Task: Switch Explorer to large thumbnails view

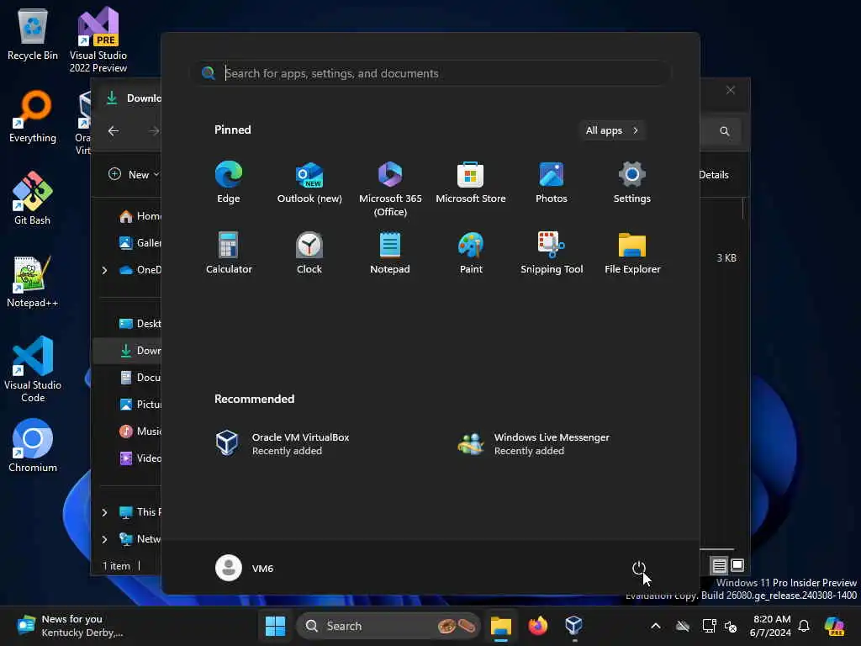Action: click(x=737, y=564)
